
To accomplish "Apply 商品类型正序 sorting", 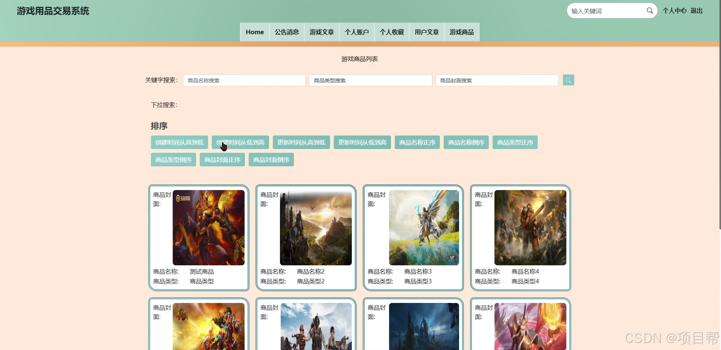I will pyautogui.click(x=515, y=142).
